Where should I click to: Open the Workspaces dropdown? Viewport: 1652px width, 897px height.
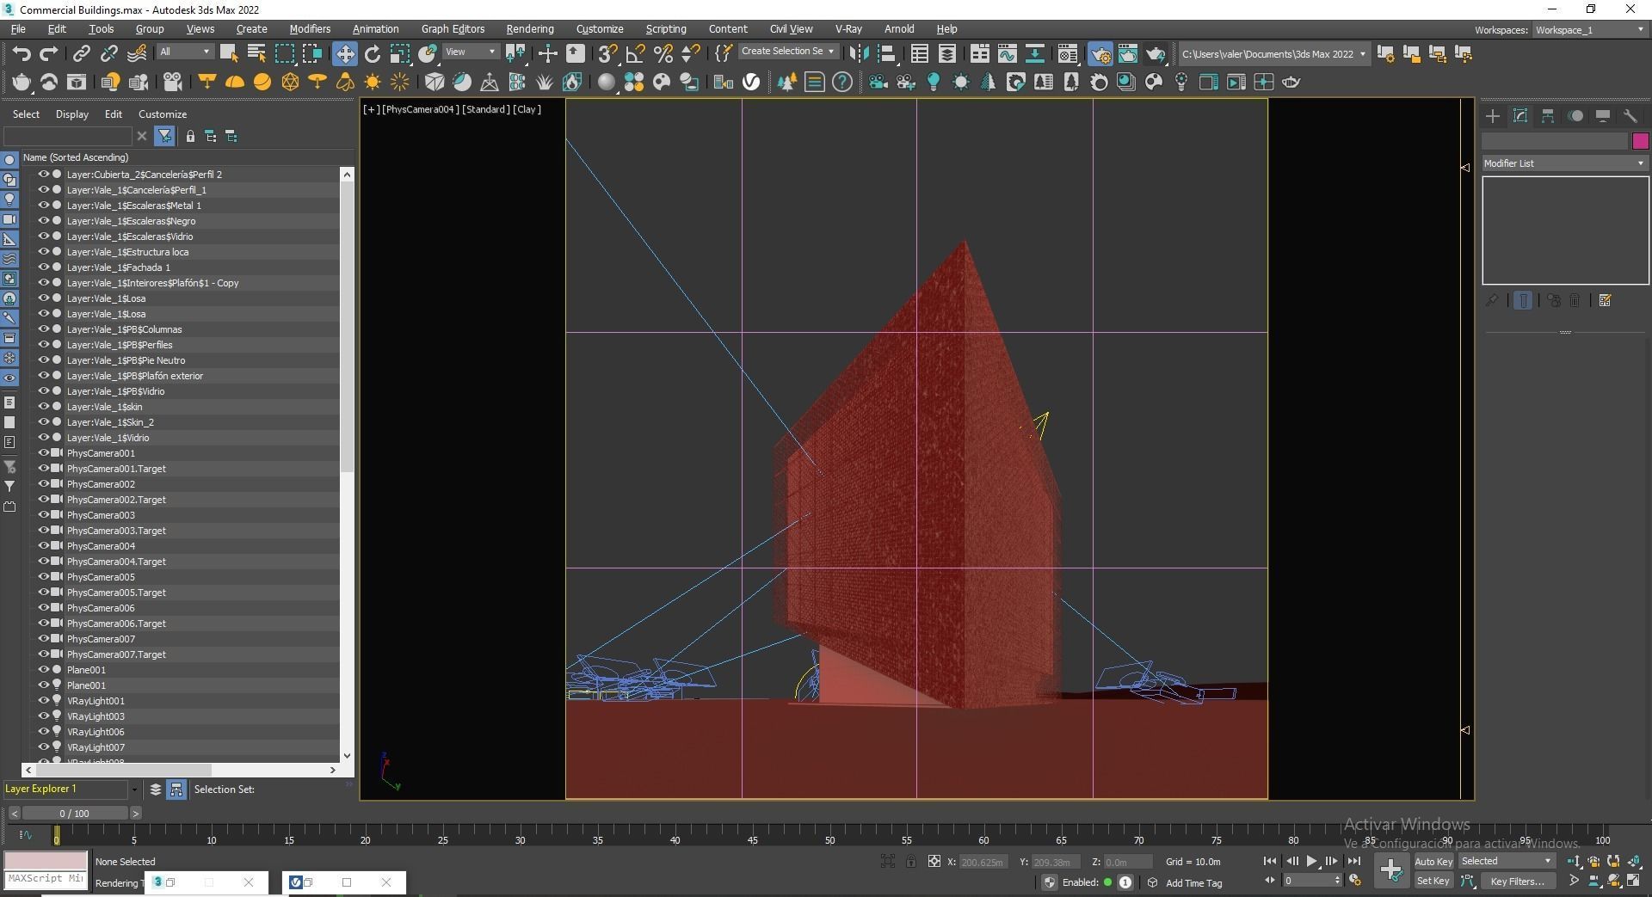point(1590,30)
